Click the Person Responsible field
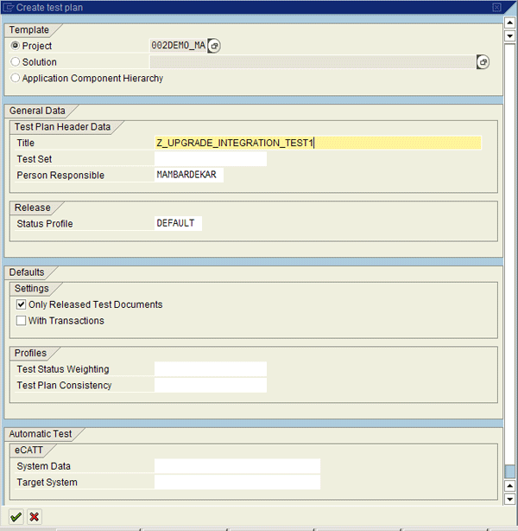 [x=188, y=176]
